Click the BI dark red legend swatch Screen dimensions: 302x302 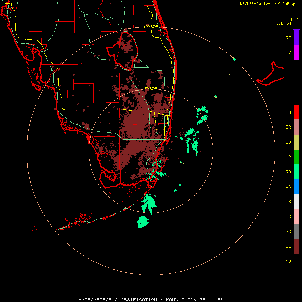pos(296,246)
